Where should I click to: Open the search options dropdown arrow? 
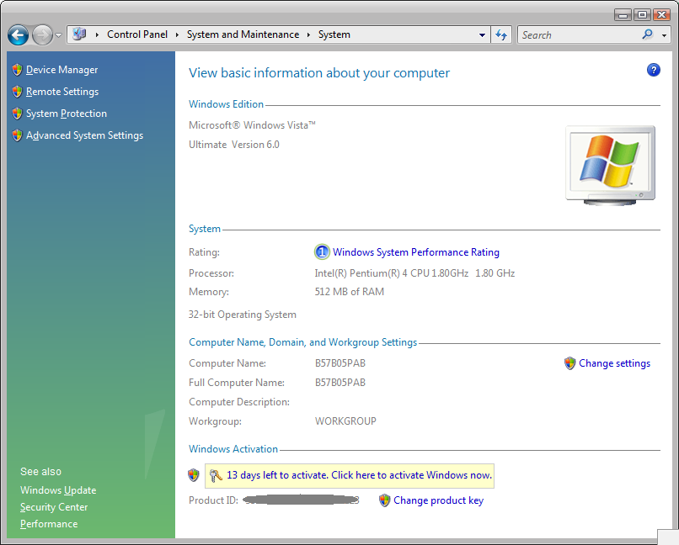tap(665, 35)
